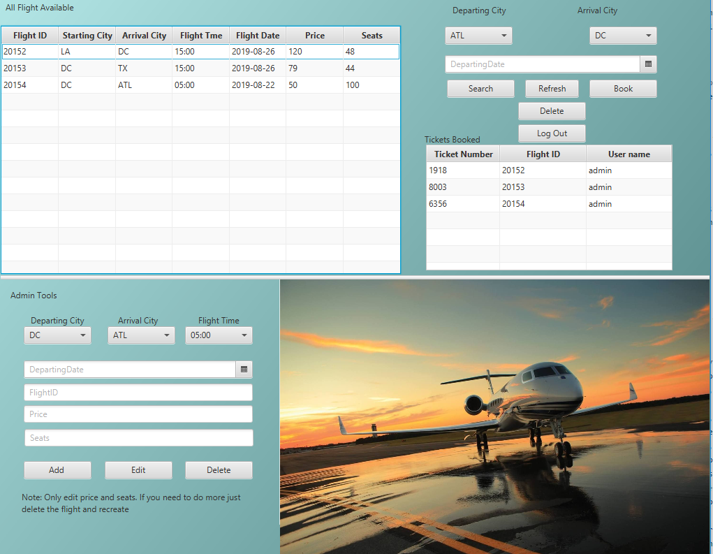Viewport: 713px width, 554px height.
Task: Select flight 20153 row
Action: [x=200, y=68]
